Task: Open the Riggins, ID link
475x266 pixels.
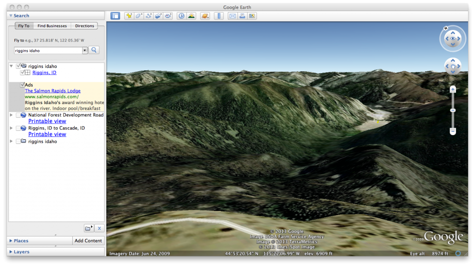Action: tap(44, 73)
